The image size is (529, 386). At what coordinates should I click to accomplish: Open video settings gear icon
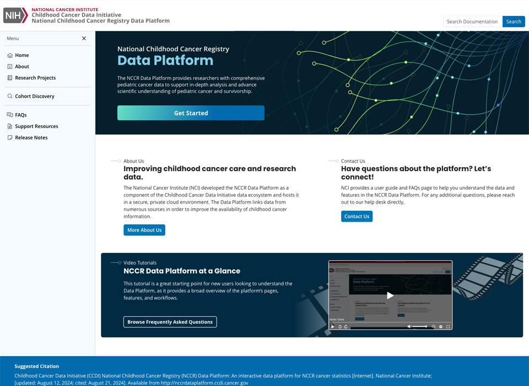pos(441,326)
